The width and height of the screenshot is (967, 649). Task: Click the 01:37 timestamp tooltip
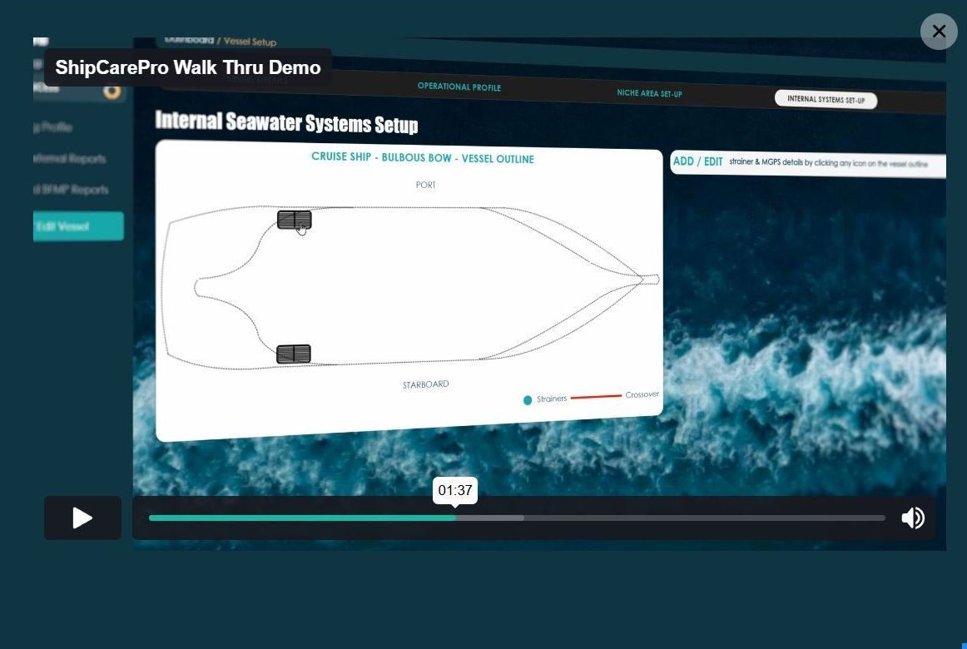[x=455, y=491]
